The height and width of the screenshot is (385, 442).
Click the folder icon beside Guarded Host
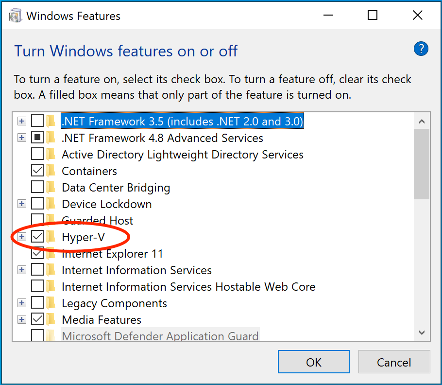[x=51, y=220]
